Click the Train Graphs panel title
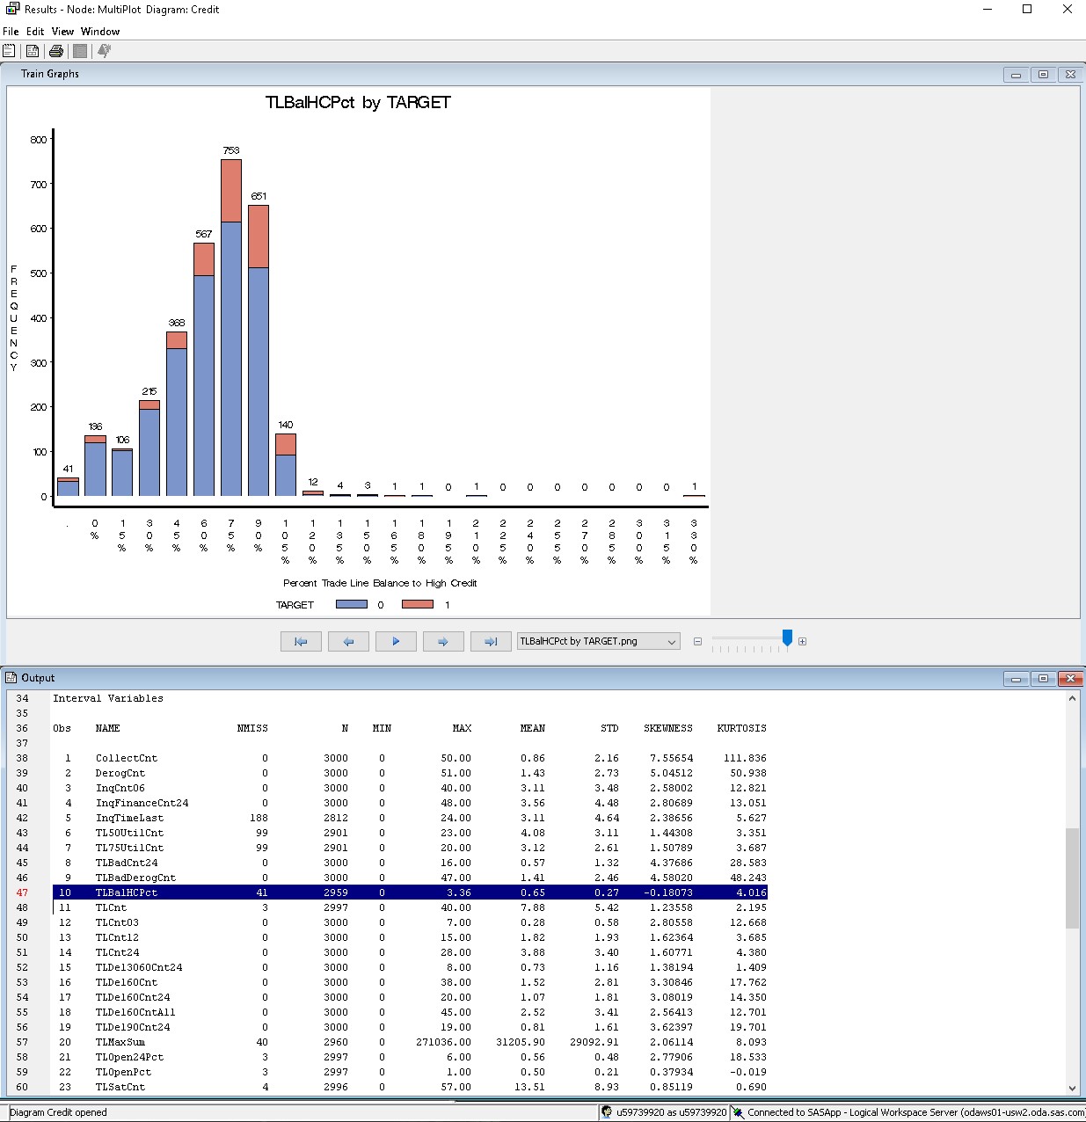This screenshot has height=1122, width=1086. click(x=50, y=74)
